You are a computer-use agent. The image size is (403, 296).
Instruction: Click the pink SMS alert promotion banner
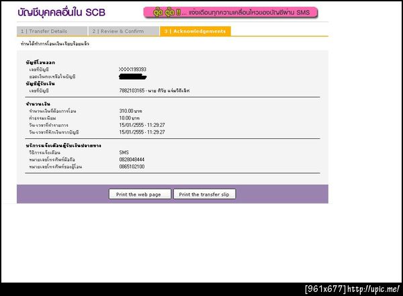230,12
